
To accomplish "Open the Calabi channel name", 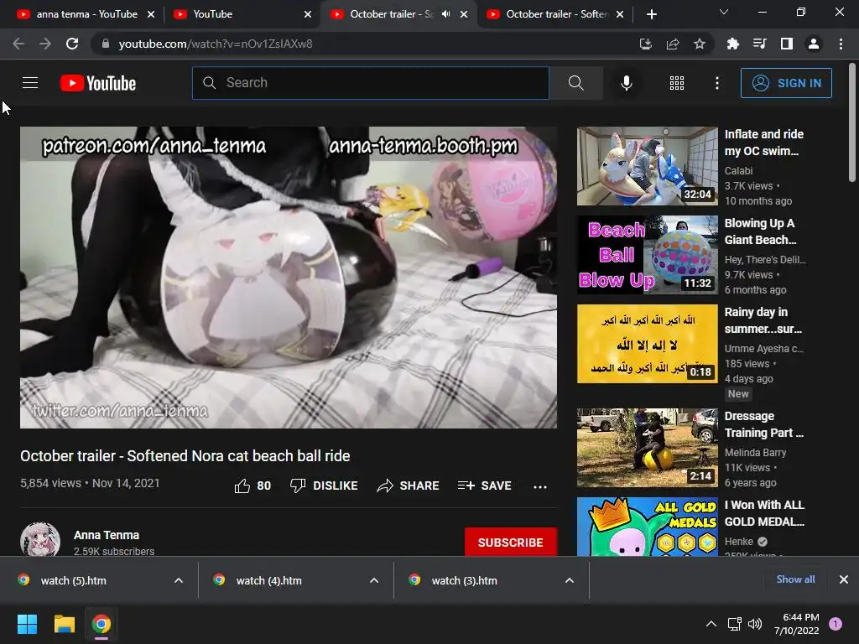I will tap(738, 171).
